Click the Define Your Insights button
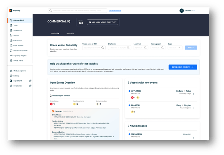The height and width of the screenshot is (155, 224). pos(183,67)
